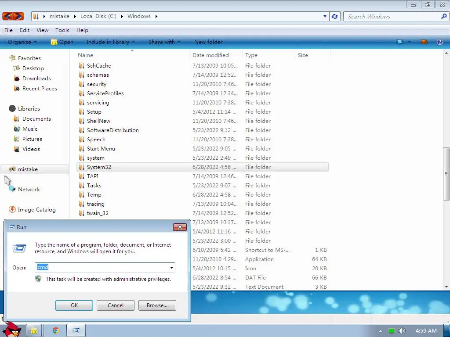This screenshot has height=337, width=450.
Task: Click Browse... in the Run dialog
Action: [x=157, y=305]
